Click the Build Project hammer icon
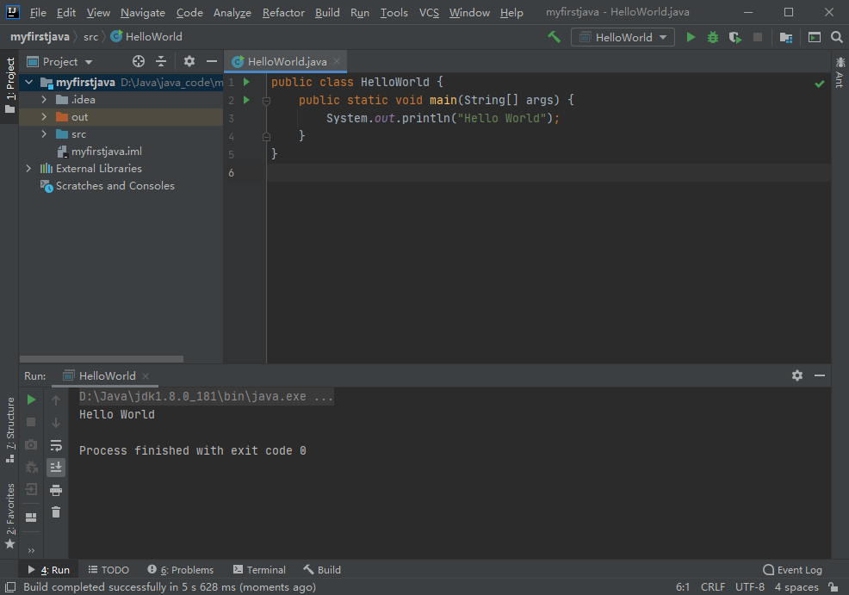 (554, 37)
